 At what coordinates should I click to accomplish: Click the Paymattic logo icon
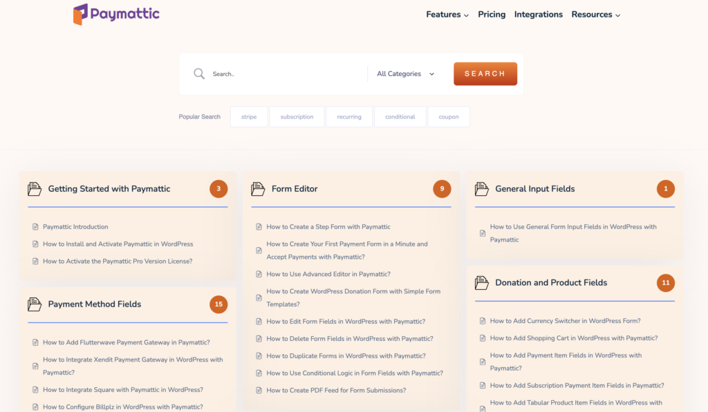[x=81, y=14]
